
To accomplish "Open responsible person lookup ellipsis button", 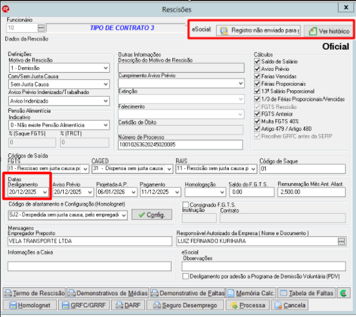I will coord(341,241).
